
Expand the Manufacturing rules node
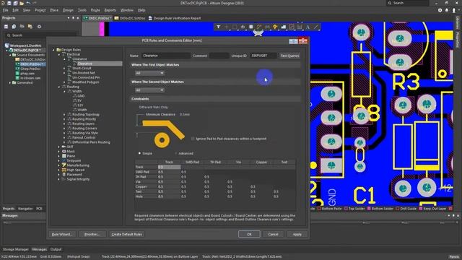(59, 165)
